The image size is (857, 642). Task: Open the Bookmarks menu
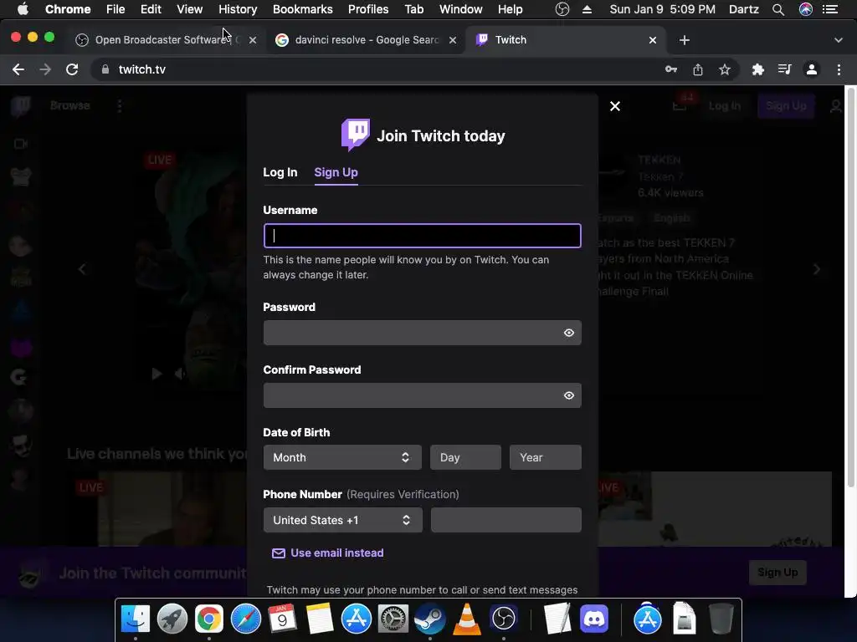[x=303, y=9]
